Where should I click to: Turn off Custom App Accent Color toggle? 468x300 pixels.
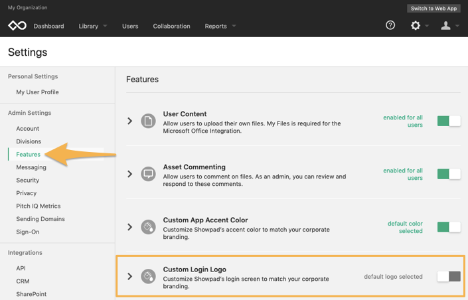tap(449, 227)
